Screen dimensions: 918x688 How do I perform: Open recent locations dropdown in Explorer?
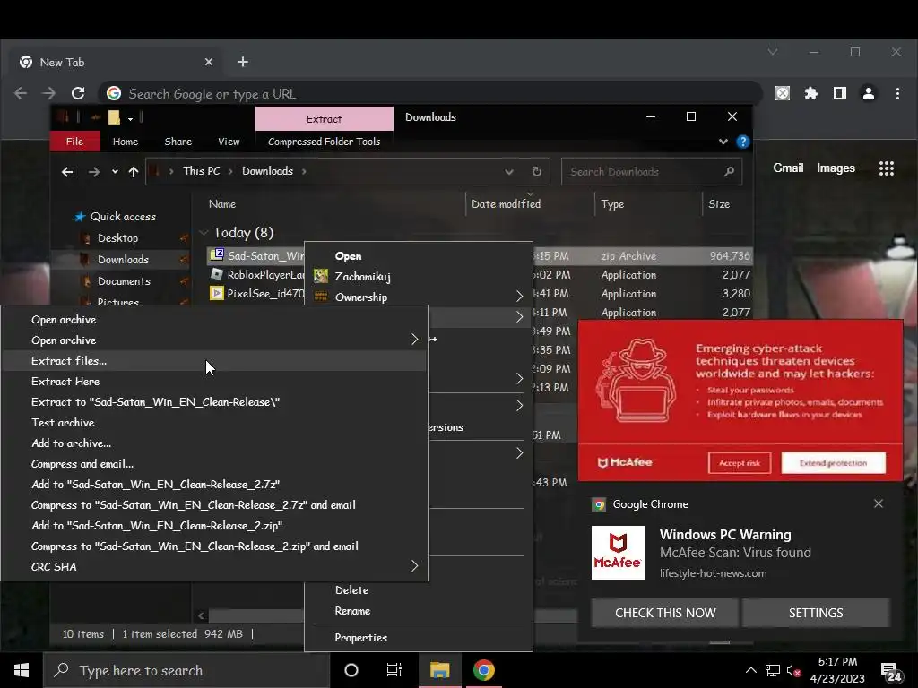[115, 171]
